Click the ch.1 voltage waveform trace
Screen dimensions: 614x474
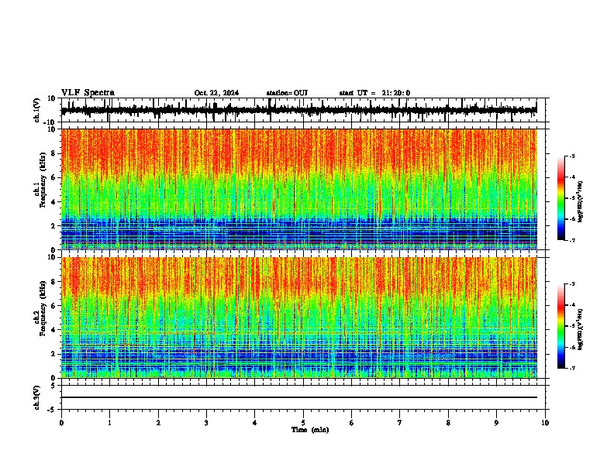tap(298, 110)
